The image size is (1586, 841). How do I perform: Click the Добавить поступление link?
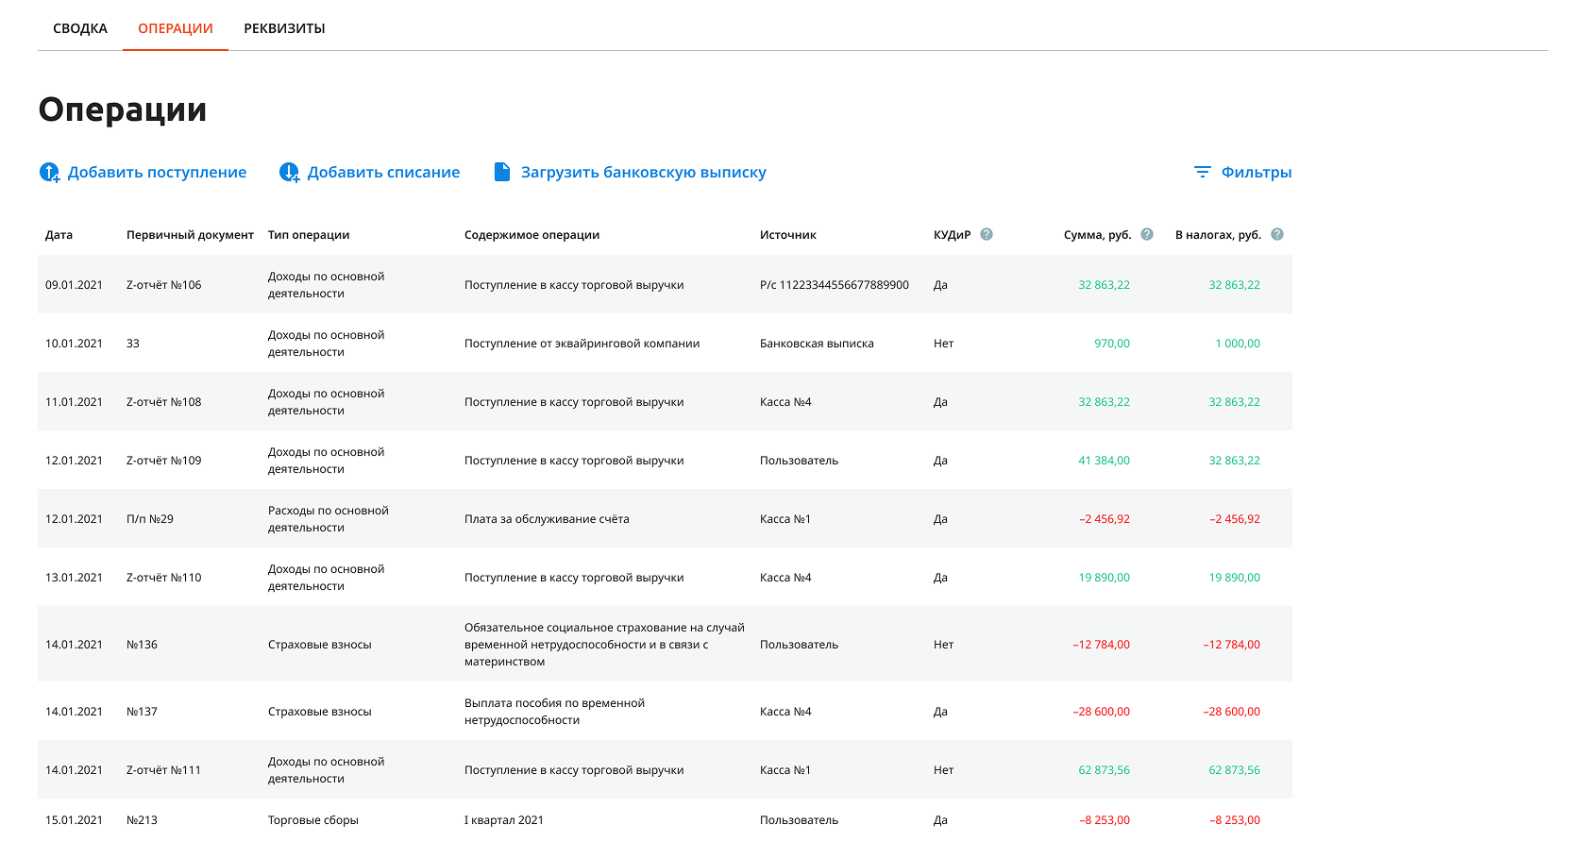(x=157, y=172)
